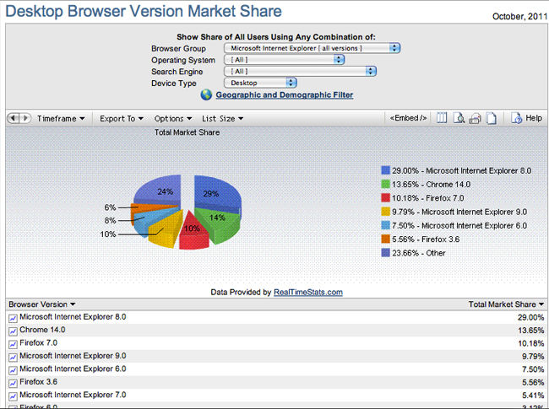The image size is (549, 409).
Task: Click the light blue Internet Explorer 6.0 swatch
Action: pyautogui.click(x=385, y=225)
